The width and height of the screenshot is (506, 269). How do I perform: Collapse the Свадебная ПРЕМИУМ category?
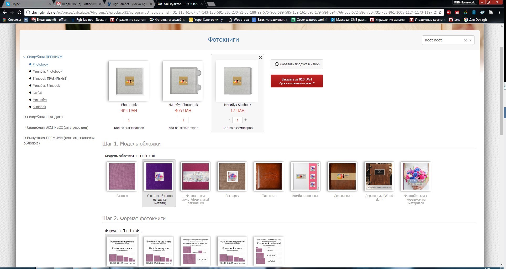click(x=43, y=57)
